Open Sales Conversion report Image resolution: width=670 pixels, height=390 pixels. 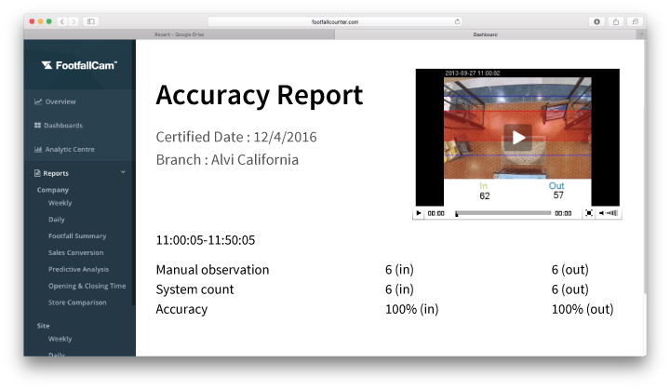[x=75, y=252]
